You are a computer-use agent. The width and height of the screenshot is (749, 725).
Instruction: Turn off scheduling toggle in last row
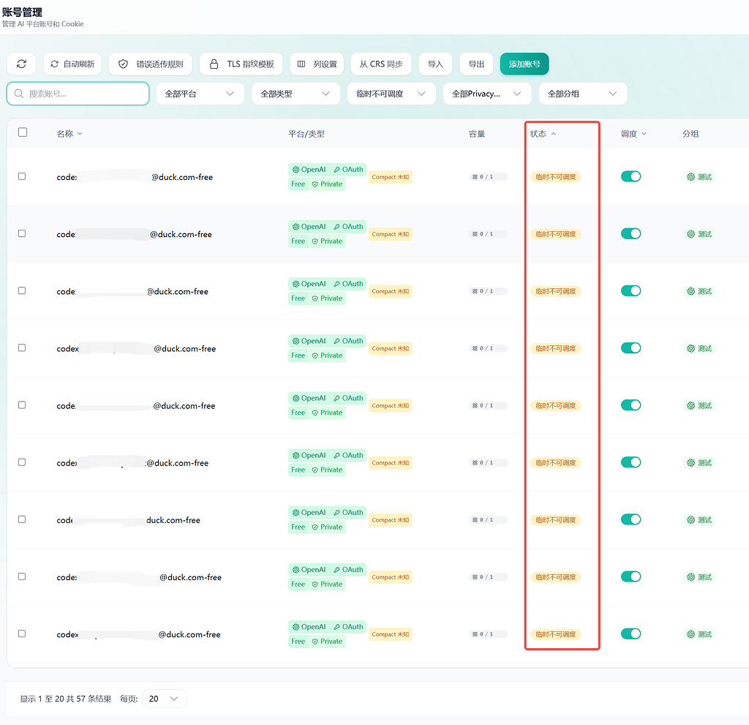[631, 634]
